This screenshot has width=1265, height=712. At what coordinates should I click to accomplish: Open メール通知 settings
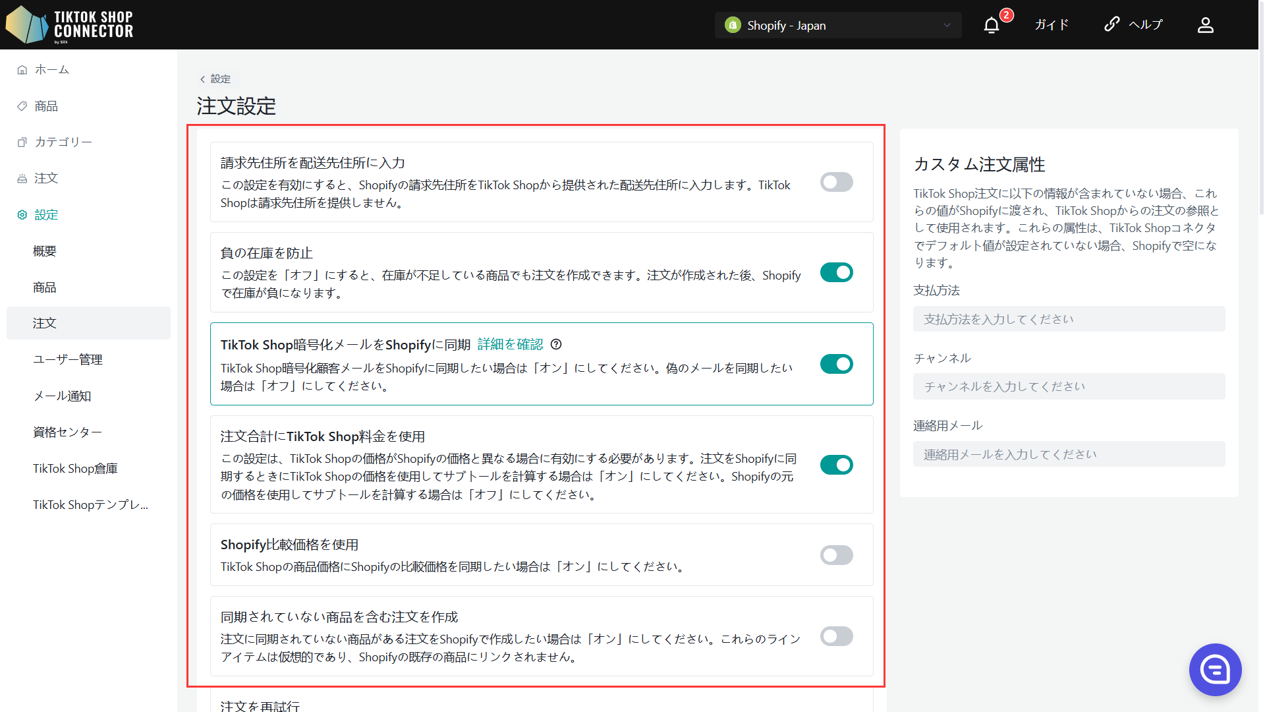62,396
